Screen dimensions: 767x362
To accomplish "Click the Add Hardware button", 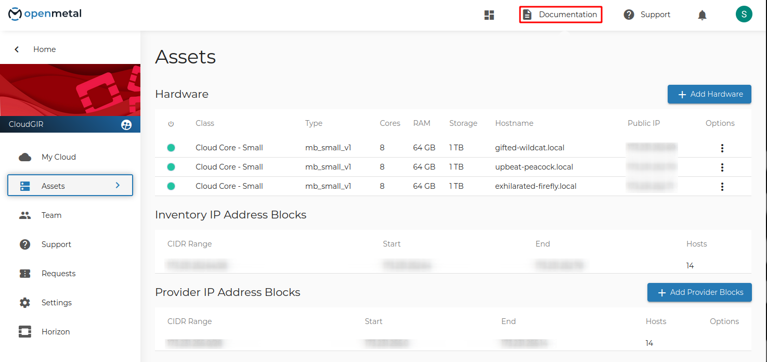I will click(709, 94).
